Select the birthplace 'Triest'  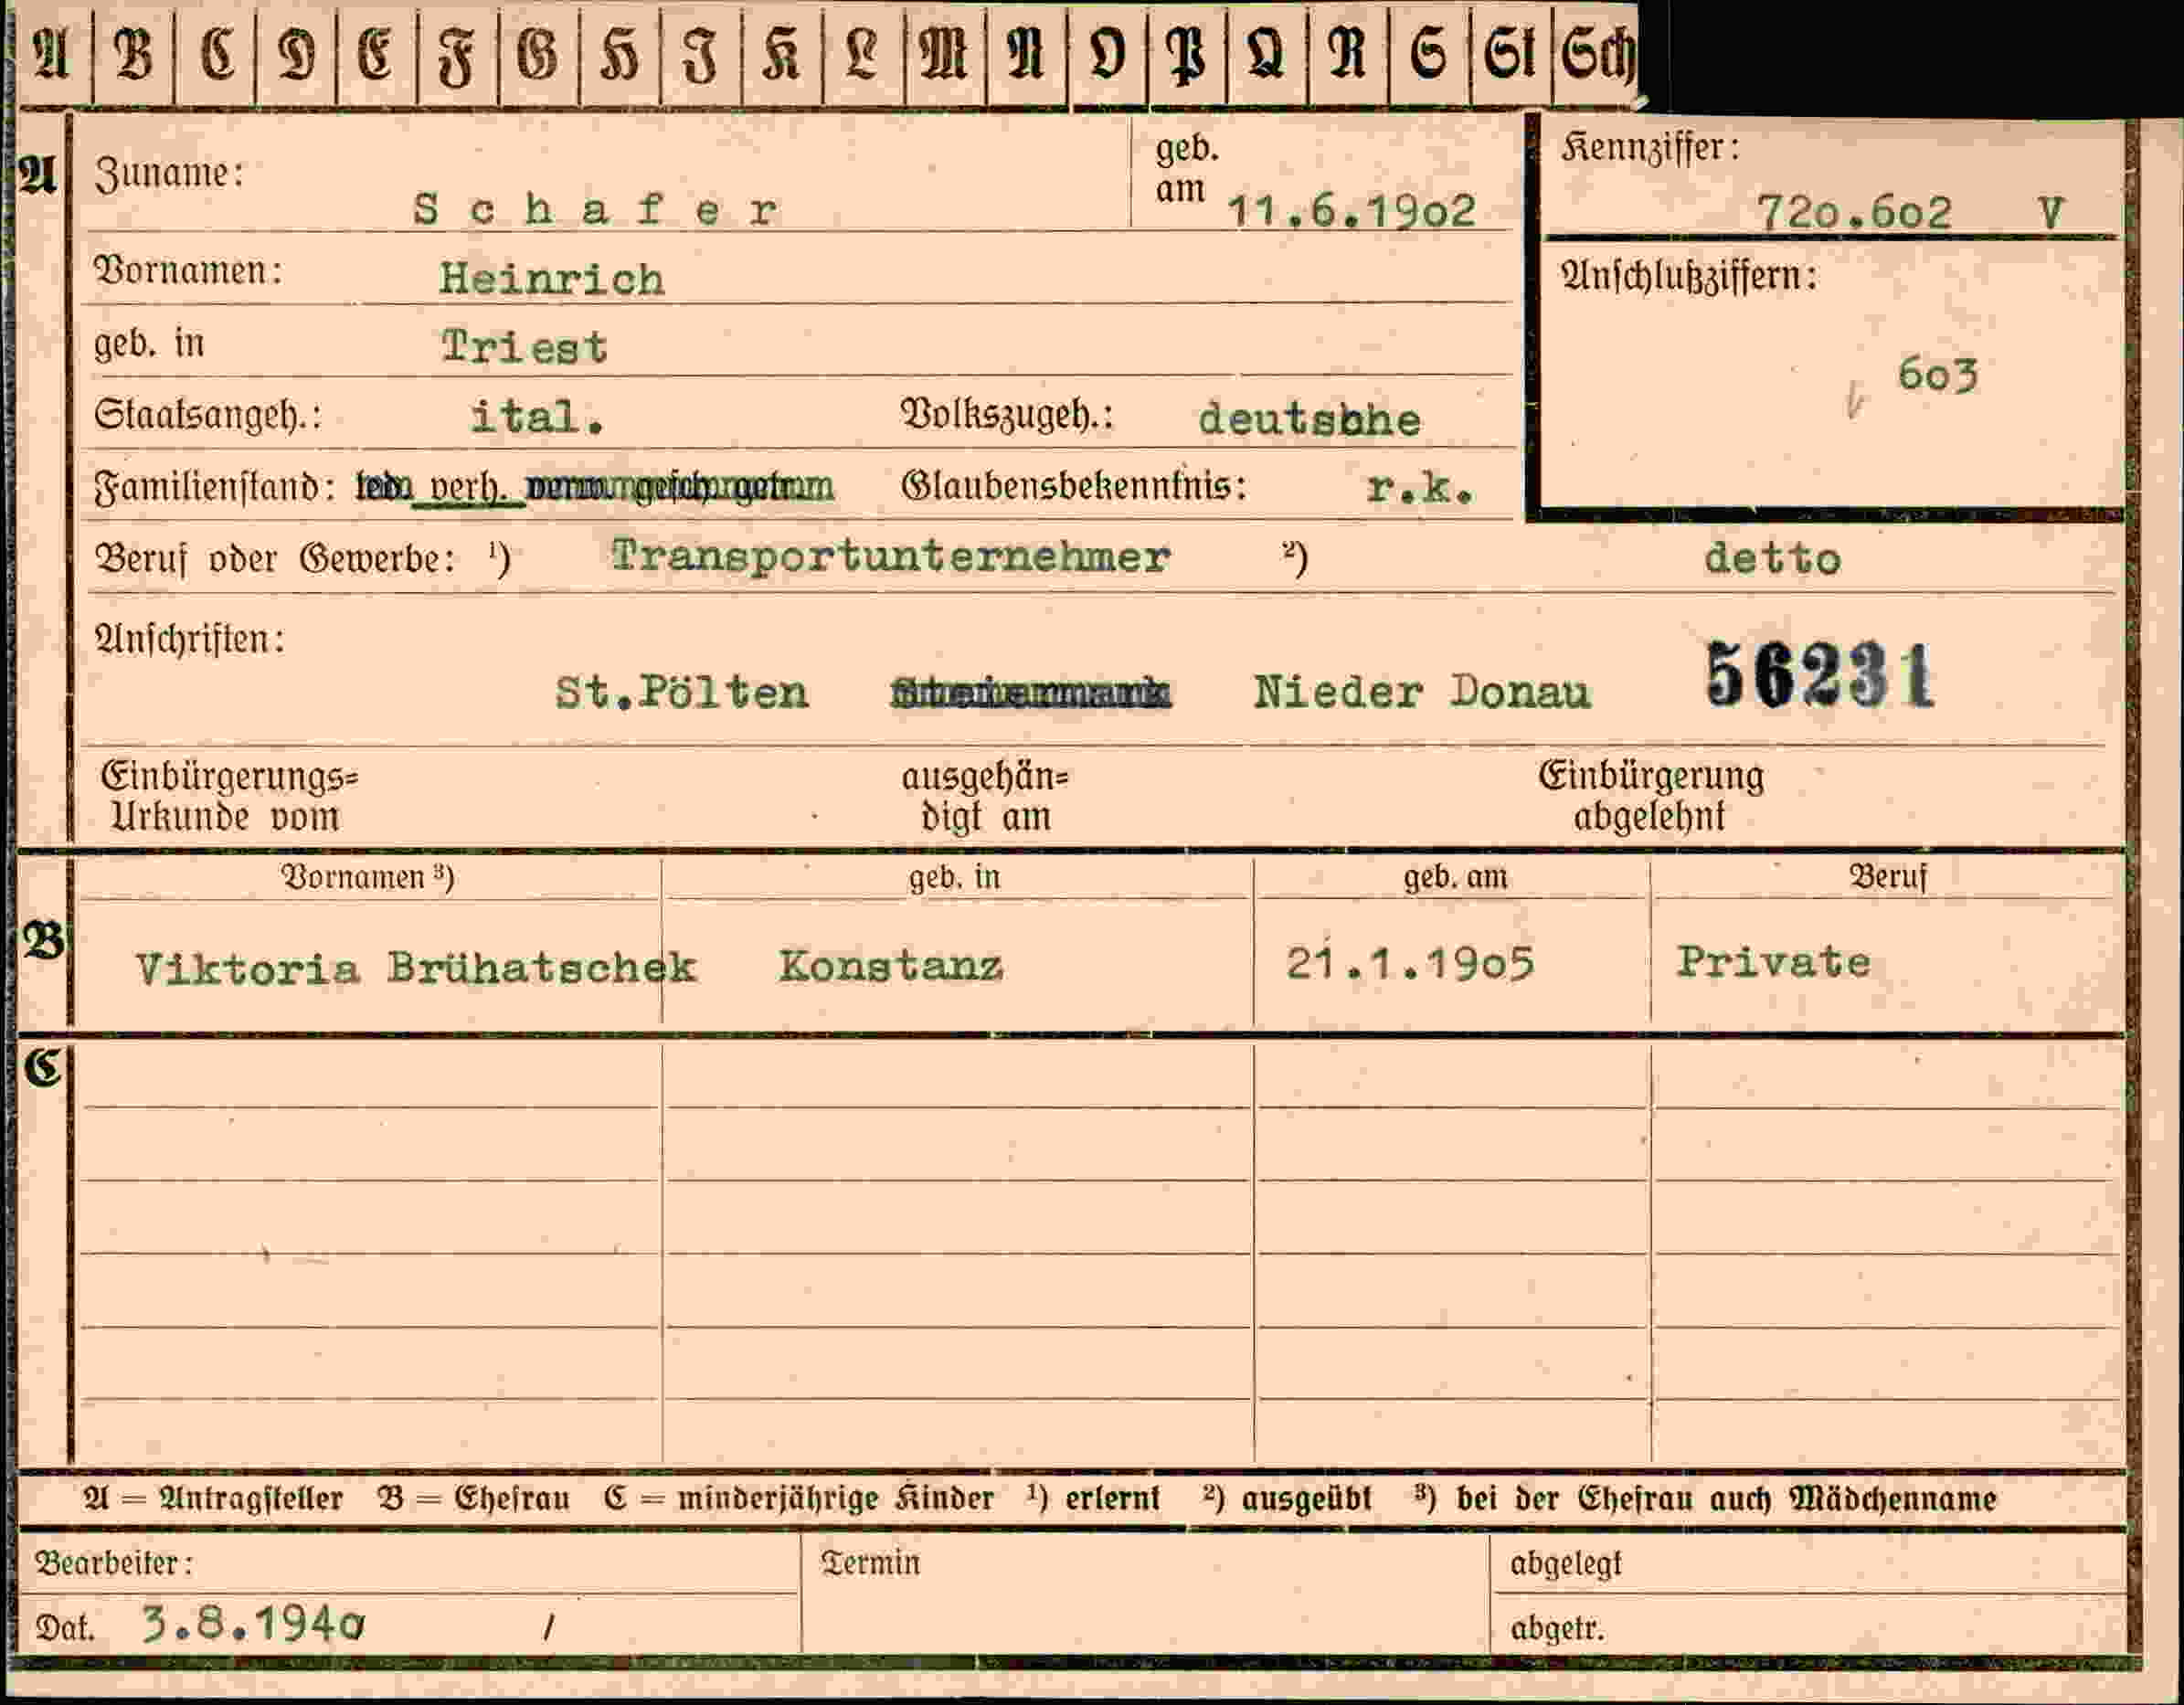click(525, 347)
